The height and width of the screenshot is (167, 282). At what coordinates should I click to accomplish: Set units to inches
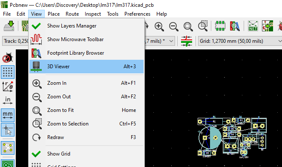pos(8,101)
